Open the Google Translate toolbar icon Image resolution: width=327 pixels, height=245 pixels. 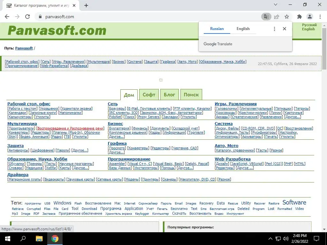[266, 17]
